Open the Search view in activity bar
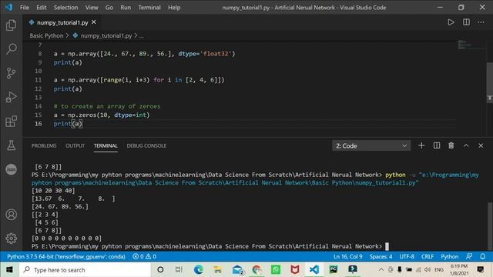This screenshot has width=493, height=277. (12, 48)
